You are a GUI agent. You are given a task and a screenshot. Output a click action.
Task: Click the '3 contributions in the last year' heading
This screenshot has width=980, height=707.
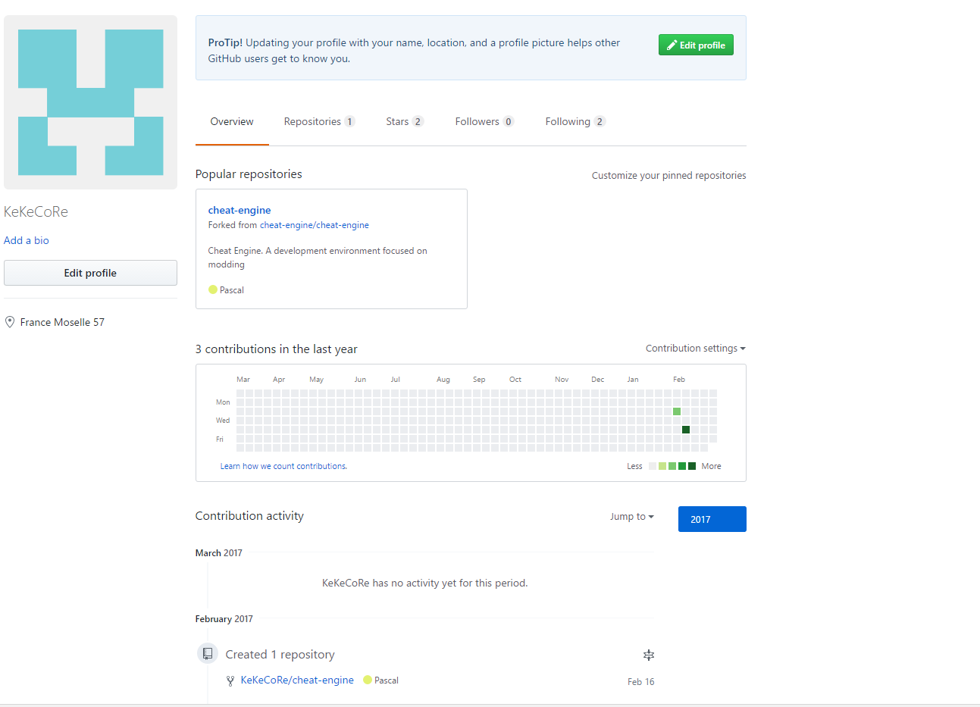(x=277, y=349)
